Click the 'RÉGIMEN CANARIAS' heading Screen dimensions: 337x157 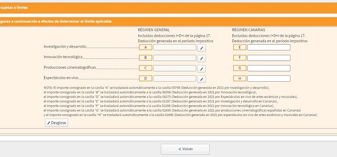click(248, 30)
